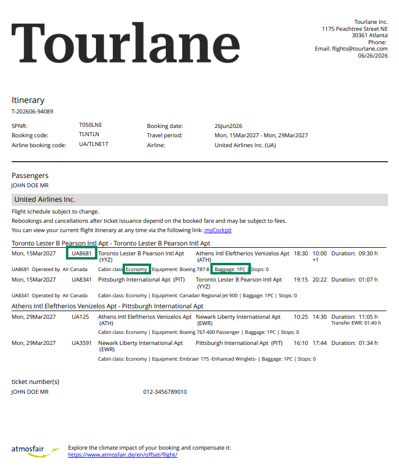Click the Itinerary heading
The image size is (399, 470).
pos(28,100)
